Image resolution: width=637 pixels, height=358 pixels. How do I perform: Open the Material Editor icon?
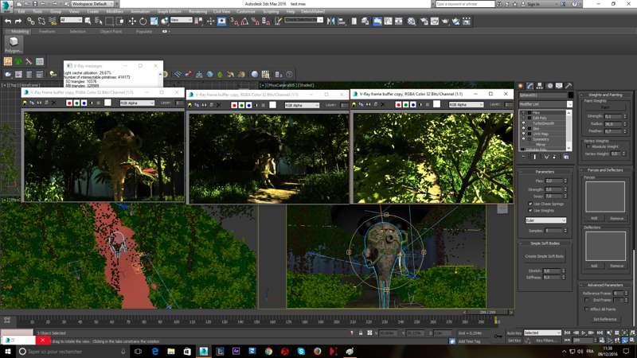click(x=412, y=21)
